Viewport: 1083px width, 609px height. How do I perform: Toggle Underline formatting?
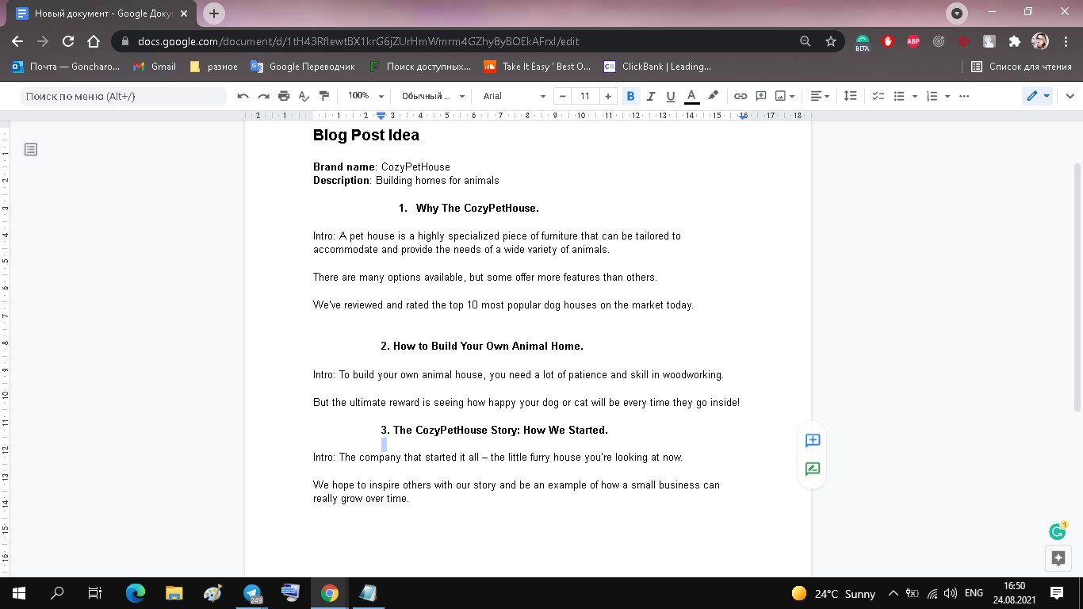(x=671, y=96)
